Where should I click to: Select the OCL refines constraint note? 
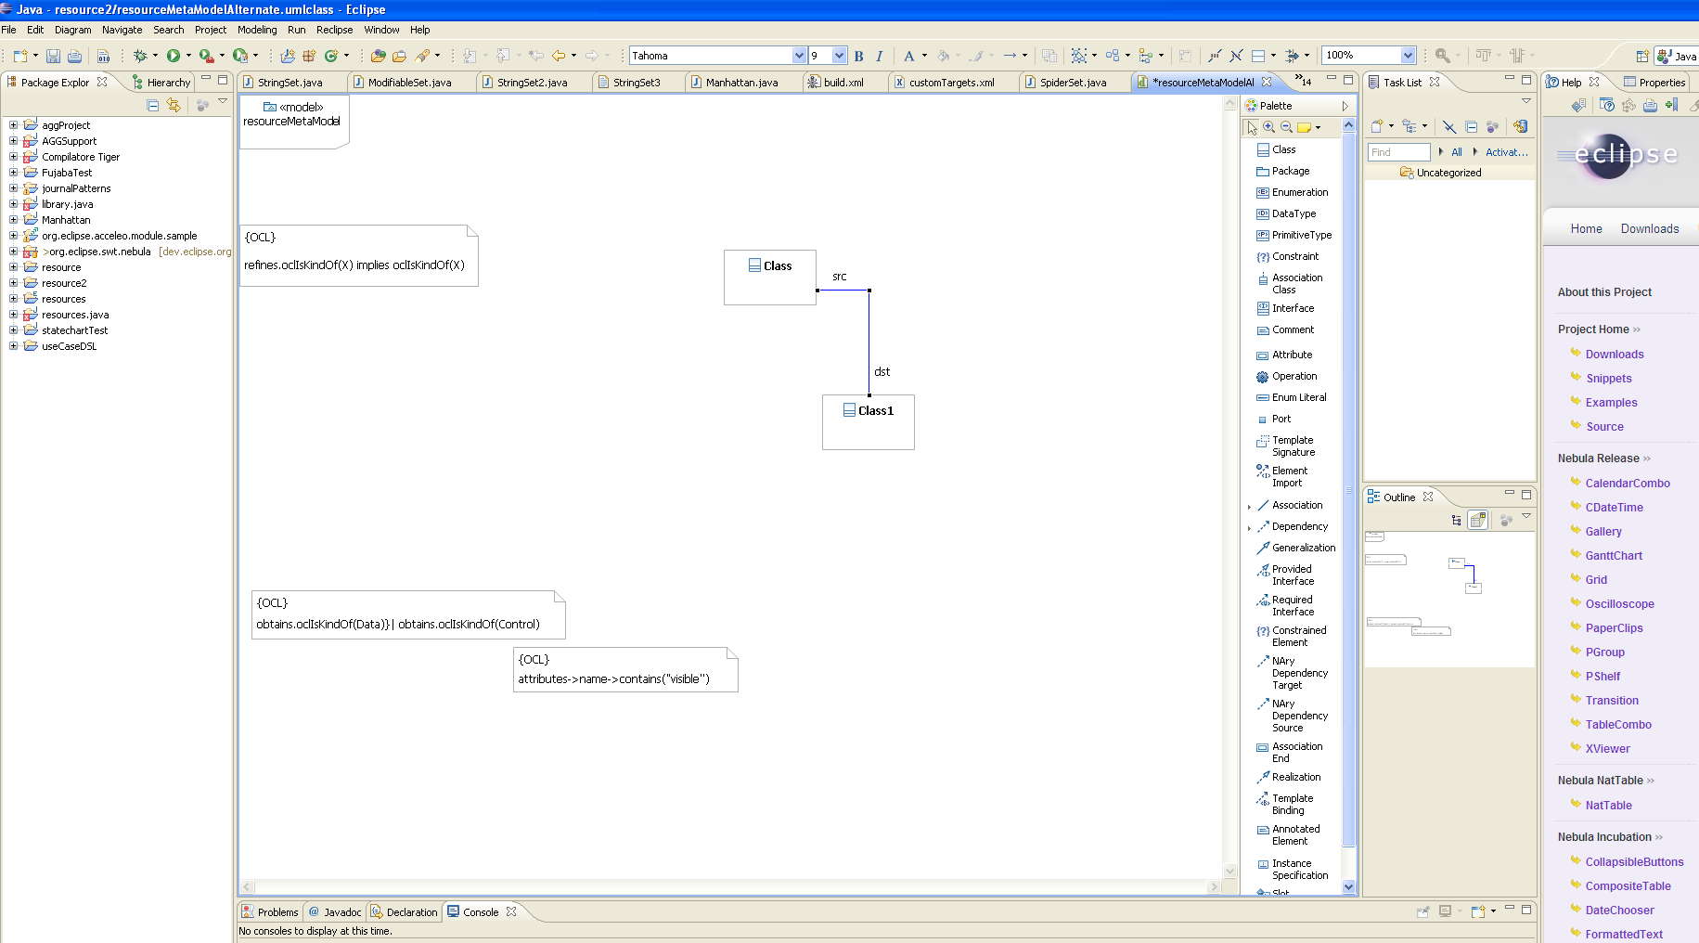tap(359, 255)
